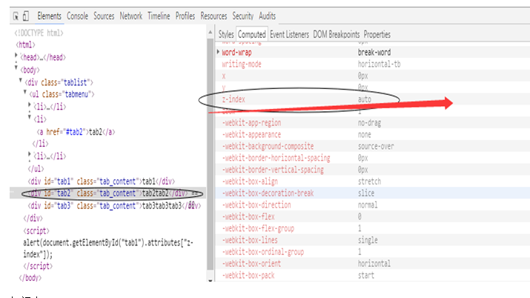Select the a href #tab2 anchor node
This screenshot has width=530, height=298.
coord(76,132)
